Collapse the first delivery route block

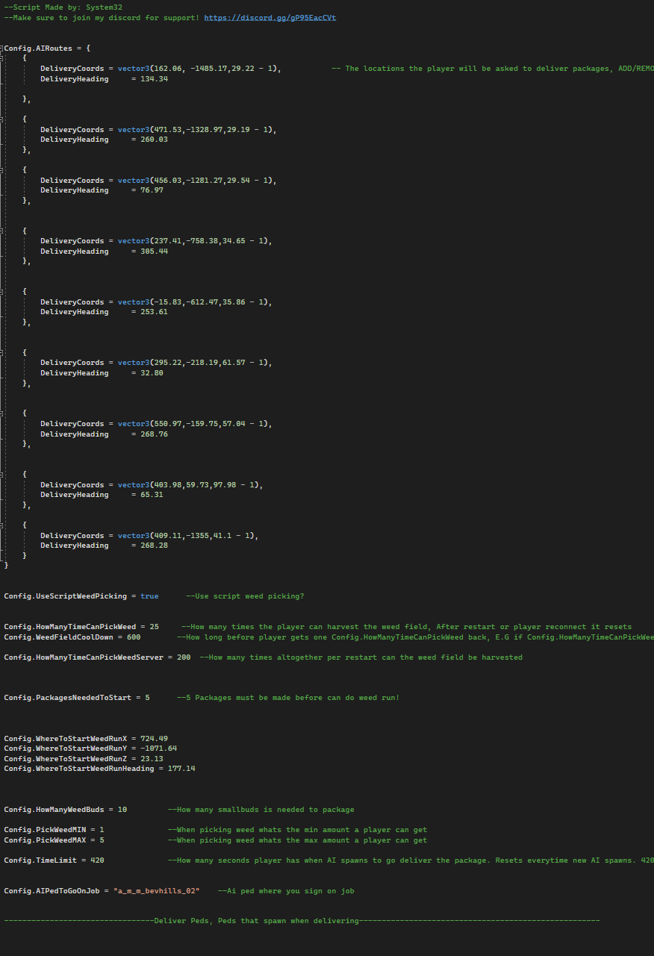(x=2, y=57)
